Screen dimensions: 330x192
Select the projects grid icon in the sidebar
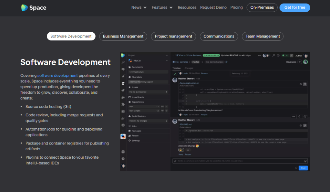pyautogui.click(x=123, y=83)
